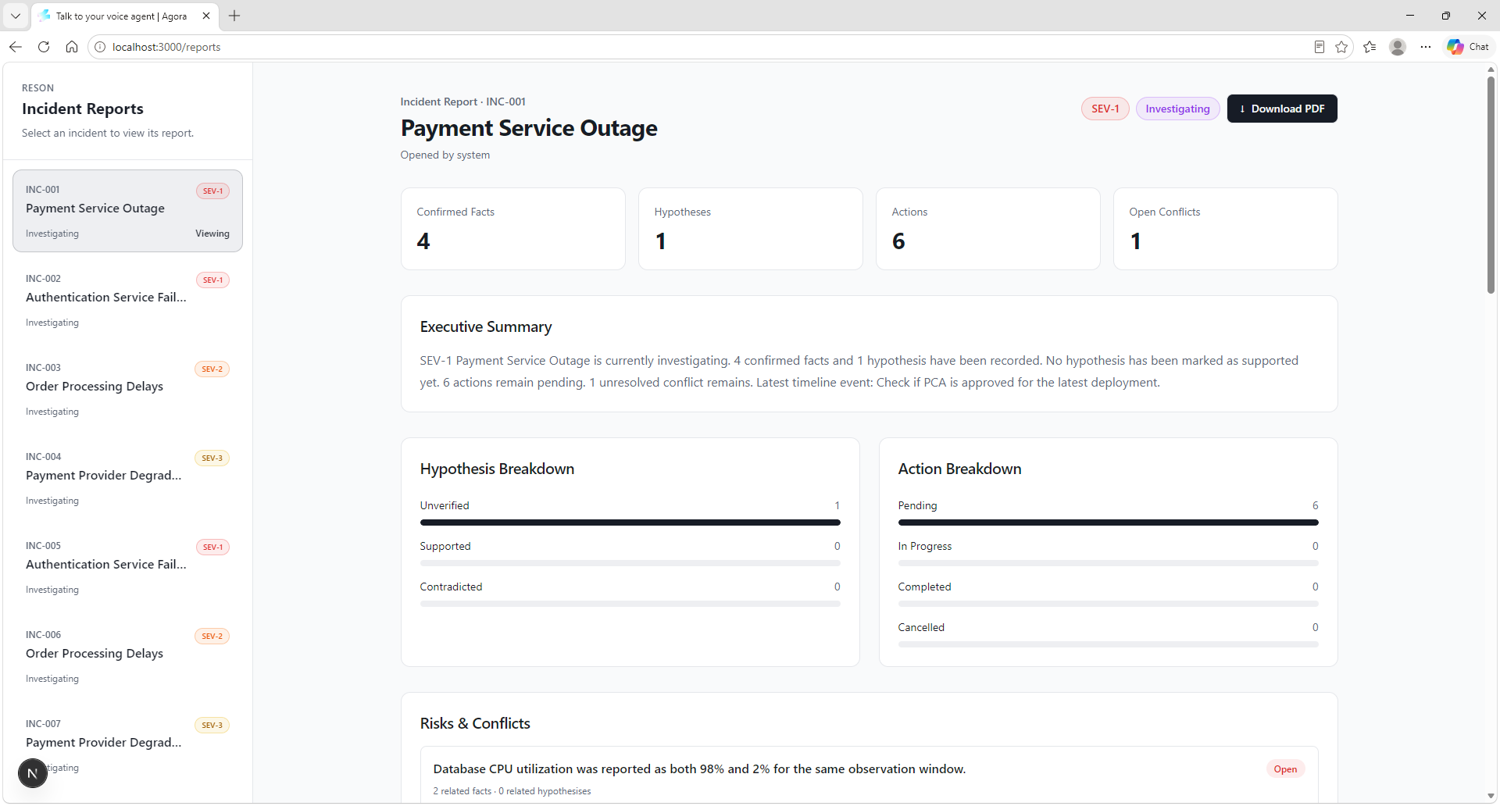Open the reader view icon
1500x806 pixels.
click(1320, 47)
